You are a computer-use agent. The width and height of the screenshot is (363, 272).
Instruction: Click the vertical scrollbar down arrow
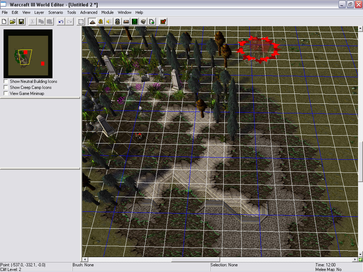(361, 254)
